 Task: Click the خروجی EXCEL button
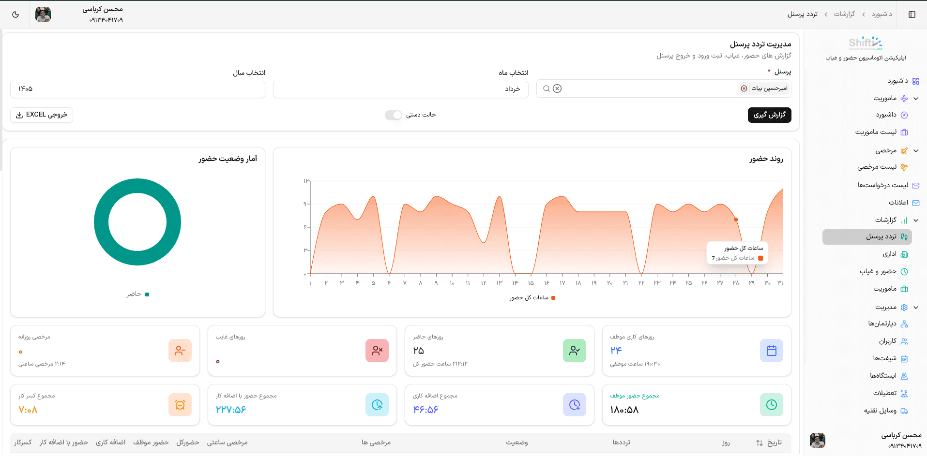click(42, 115)
